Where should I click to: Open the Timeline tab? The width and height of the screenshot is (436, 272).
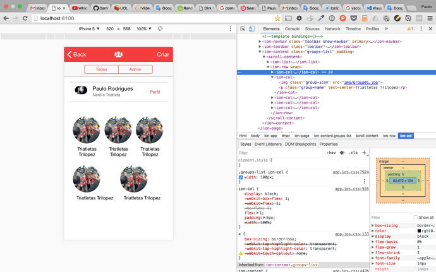tap(353, 28)
